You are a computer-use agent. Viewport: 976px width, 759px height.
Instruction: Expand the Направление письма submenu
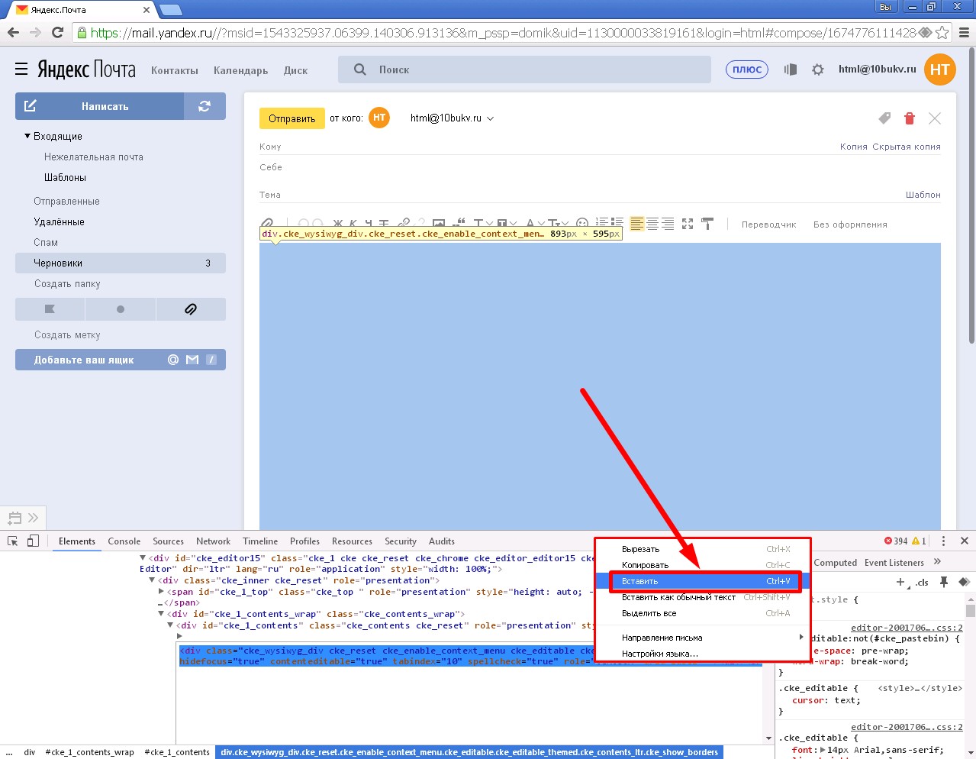710,637
